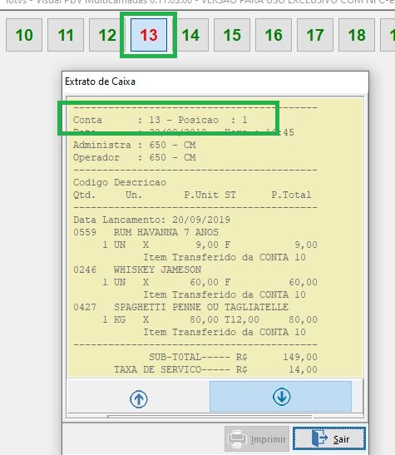Select table button 16
Viewport: 395px width, 455px height.
point(274,35)
